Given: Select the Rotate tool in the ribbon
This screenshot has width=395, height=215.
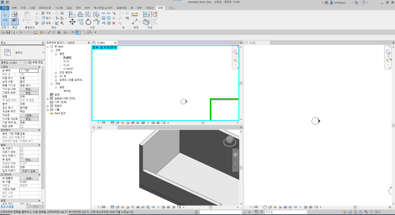Looking at the screenshot, I should [x=88, y=22].
